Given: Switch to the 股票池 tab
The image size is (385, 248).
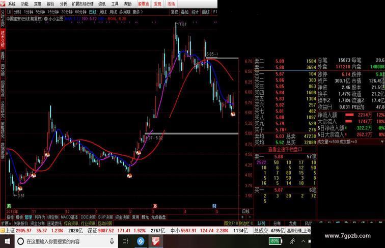Looking at the screenshot, I should click(144, 4).
